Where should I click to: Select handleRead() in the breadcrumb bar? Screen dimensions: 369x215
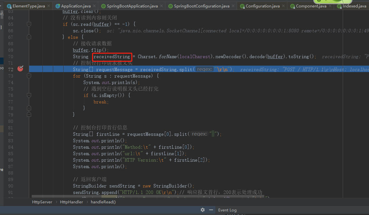tap(104, 202)
